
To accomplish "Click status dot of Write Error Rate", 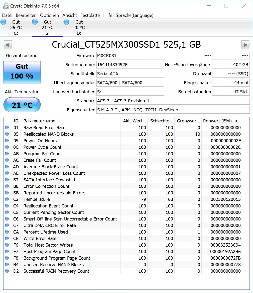I will (7, 238).
